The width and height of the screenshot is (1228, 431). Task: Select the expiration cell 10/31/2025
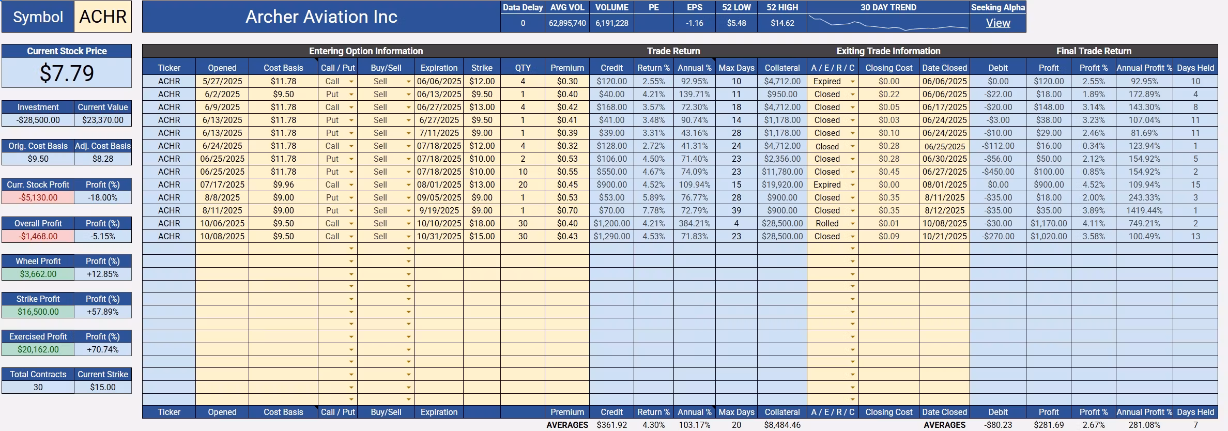click(x=439, y=236)
